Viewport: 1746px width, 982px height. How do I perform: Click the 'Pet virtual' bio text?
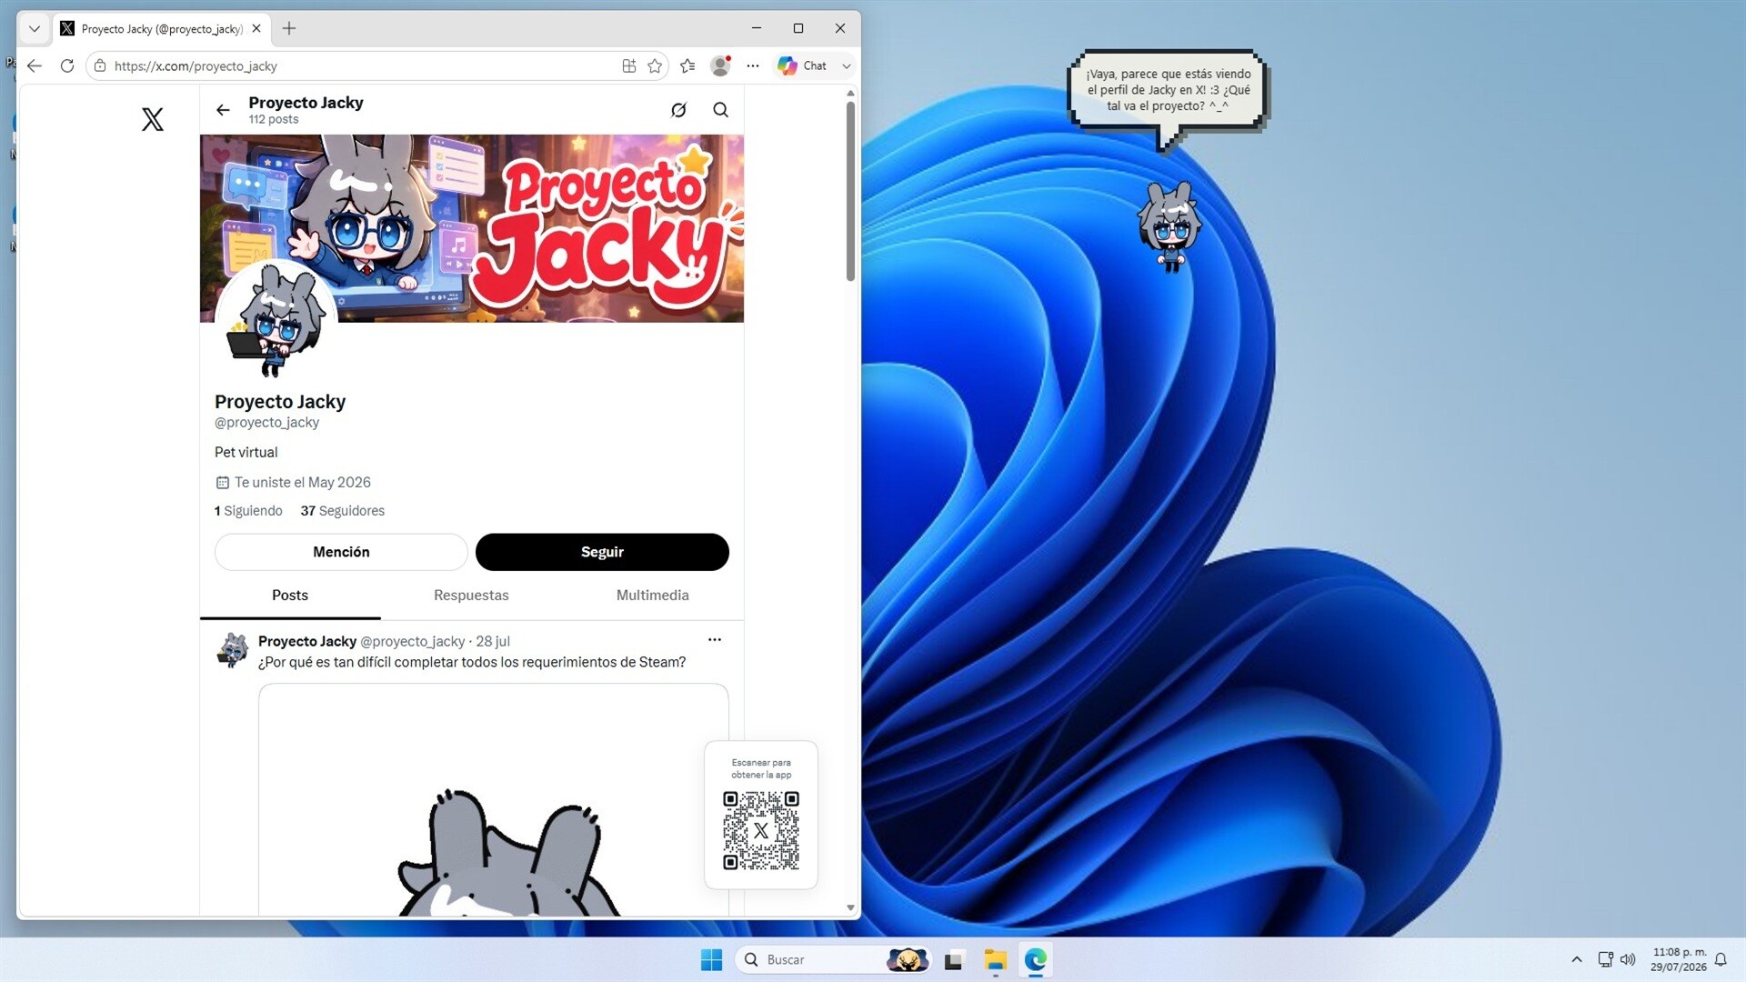coord(246,452)
